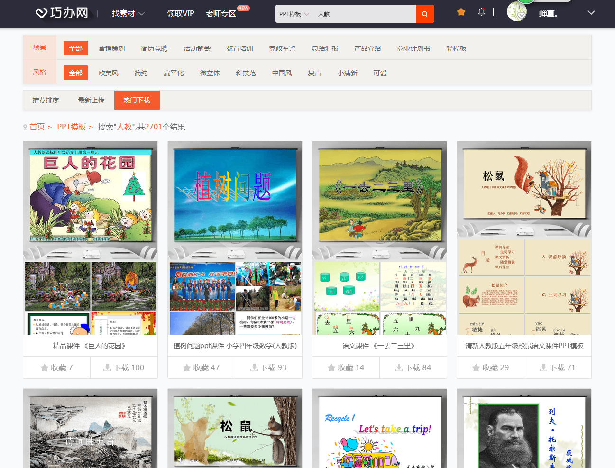Select the 全部 option in 场景 row
The image size is (615, 468).
click(x=76, y=48)
